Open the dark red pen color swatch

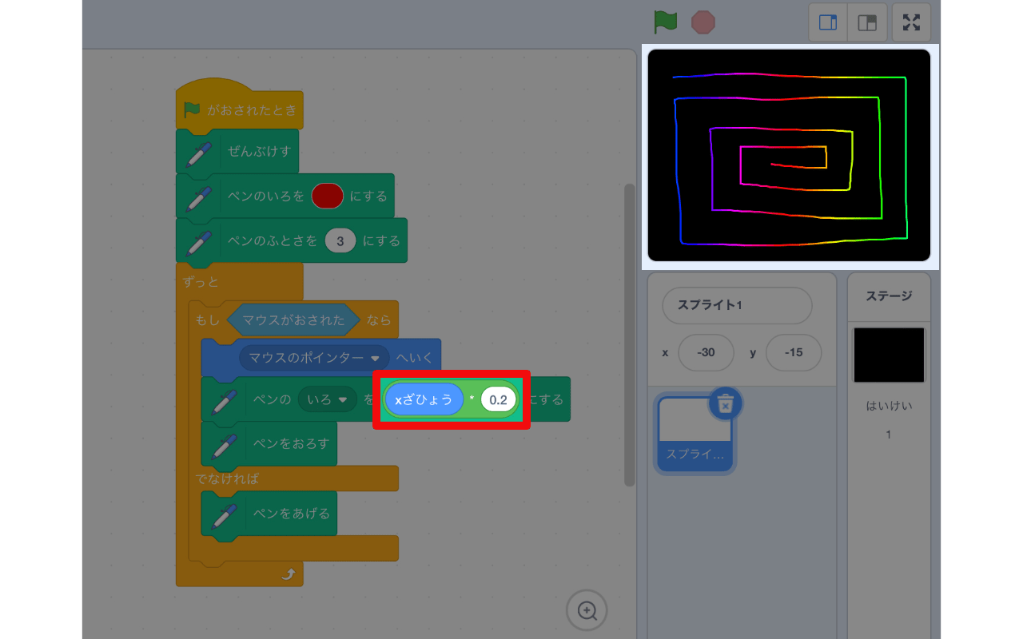pos(327,196)
